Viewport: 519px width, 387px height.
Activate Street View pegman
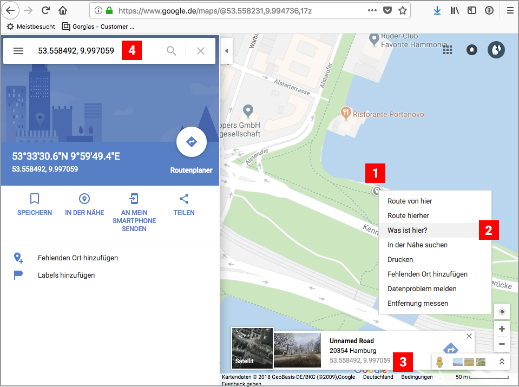[439, 362]
